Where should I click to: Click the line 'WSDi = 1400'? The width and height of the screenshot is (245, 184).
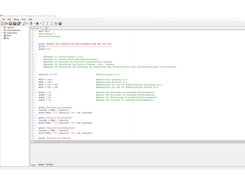[45, 79]
